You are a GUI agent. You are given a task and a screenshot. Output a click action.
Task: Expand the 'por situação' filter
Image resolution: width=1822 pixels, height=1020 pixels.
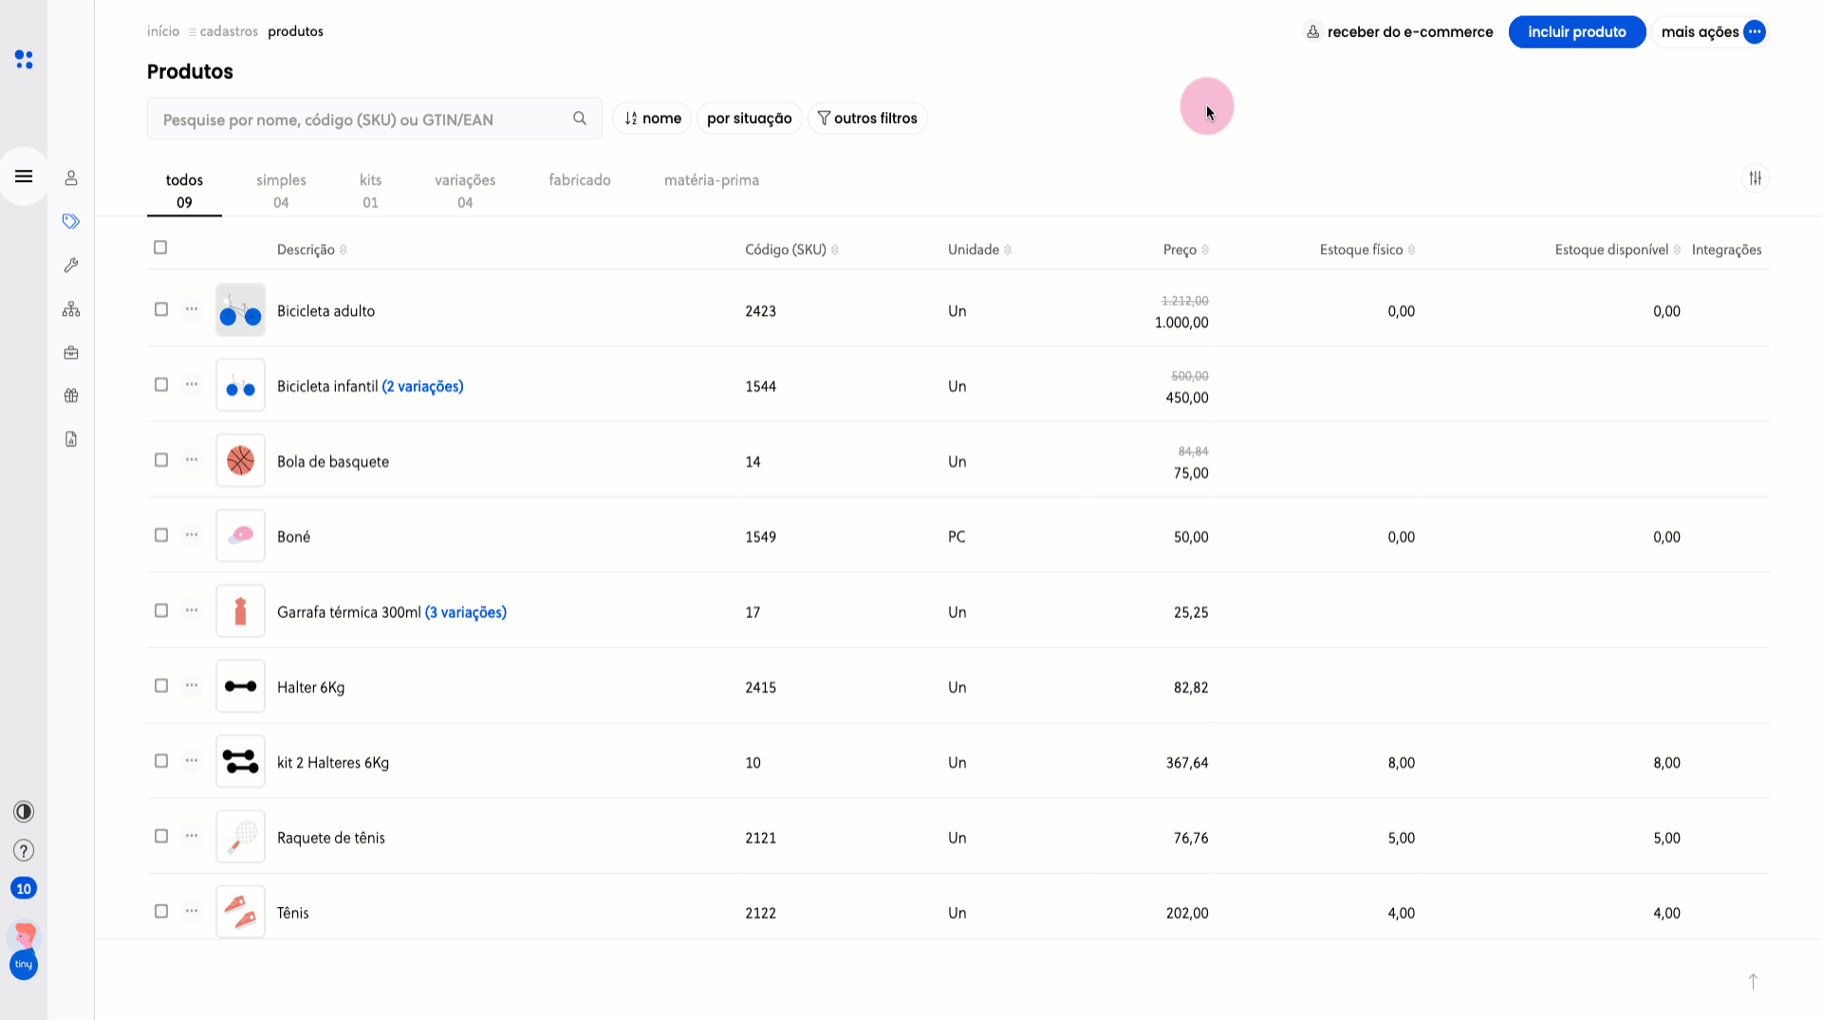click(749, 119)
